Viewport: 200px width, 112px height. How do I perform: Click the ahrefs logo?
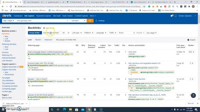click(7, 16)
